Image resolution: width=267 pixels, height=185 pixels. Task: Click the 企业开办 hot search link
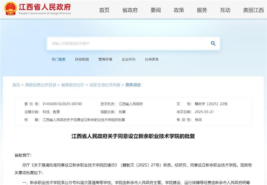[x=128, y=59]
